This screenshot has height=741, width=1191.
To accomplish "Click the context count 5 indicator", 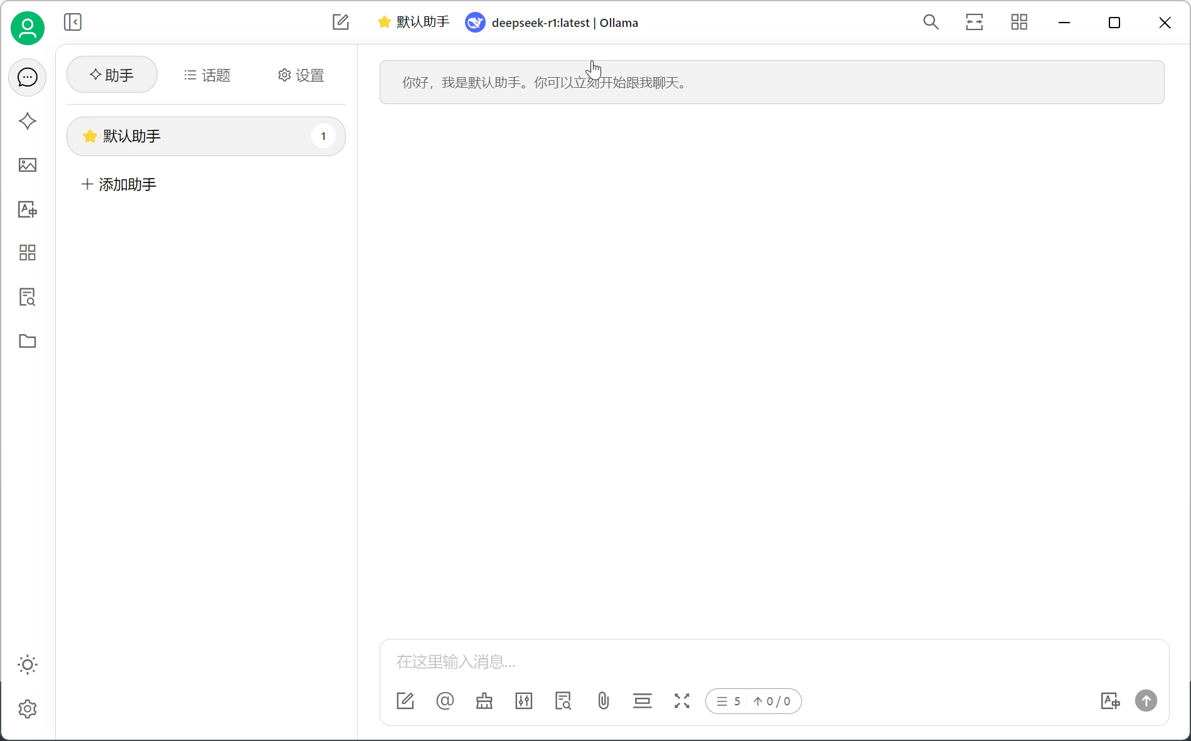I will [729, 702].
